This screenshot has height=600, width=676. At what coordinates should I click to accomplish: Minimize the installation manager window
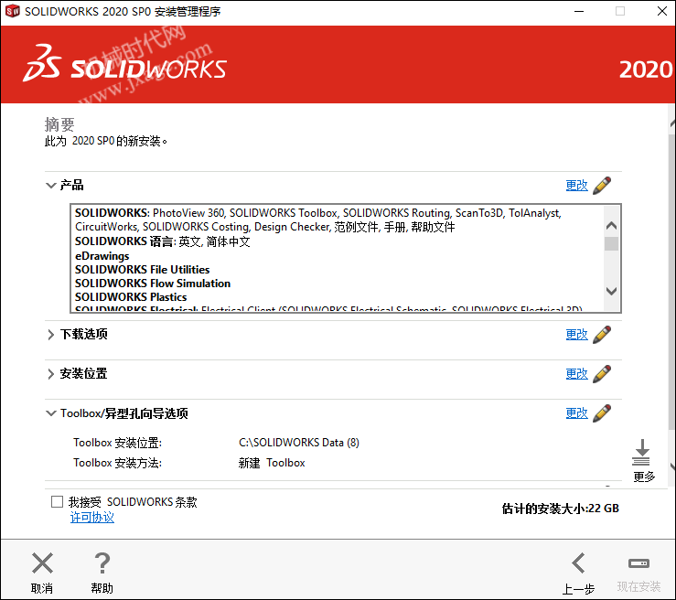(579, 11)
